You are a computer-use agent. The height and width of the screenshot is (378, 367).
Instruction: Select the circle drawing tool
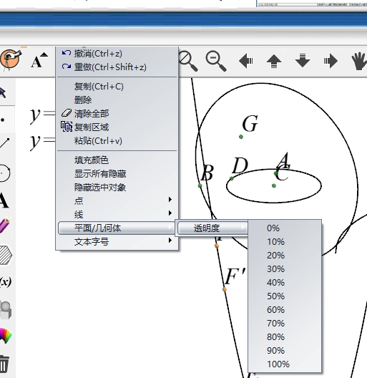[5, 173]
